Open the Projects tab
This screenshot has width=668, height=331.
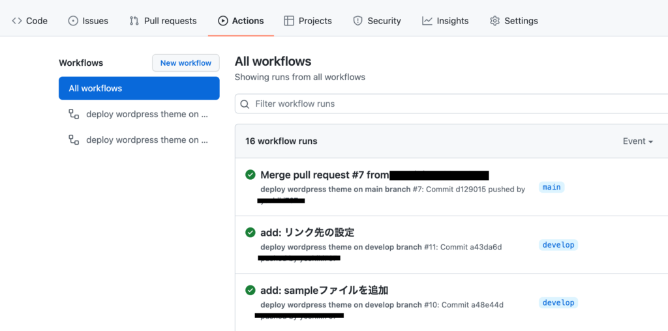[308, 21]
